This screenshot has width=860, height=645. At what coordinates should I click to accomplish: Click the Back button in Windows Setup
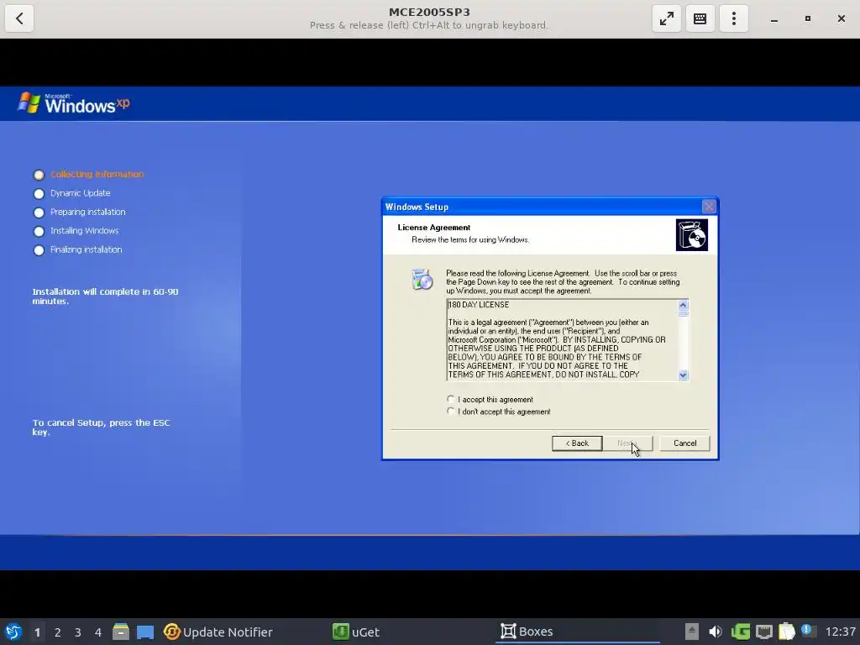[x=577, y=443]
